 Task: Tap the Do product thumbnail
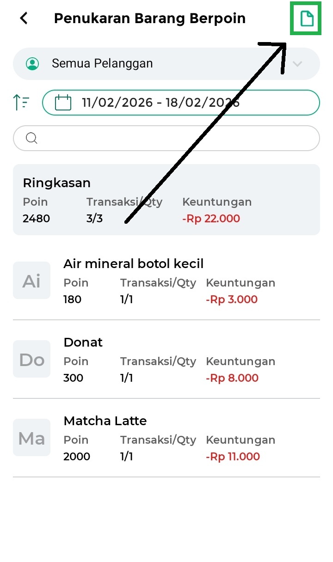tap(31, 359)
